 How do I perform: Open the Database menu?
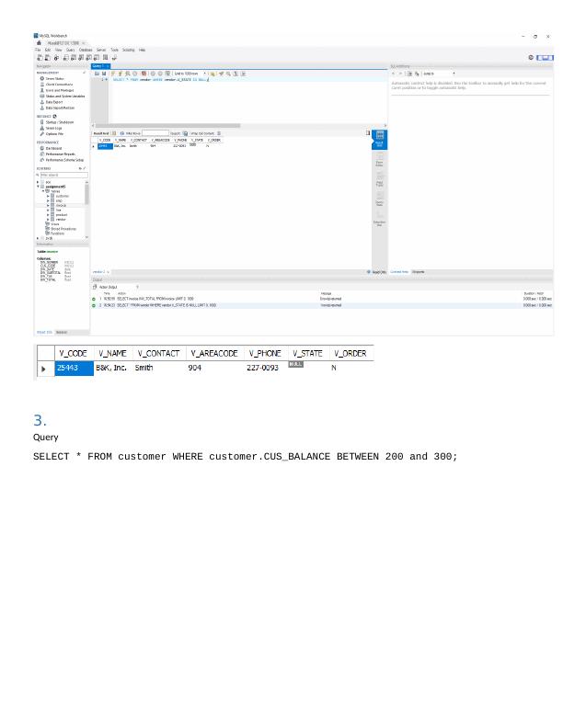coord(86,50)
